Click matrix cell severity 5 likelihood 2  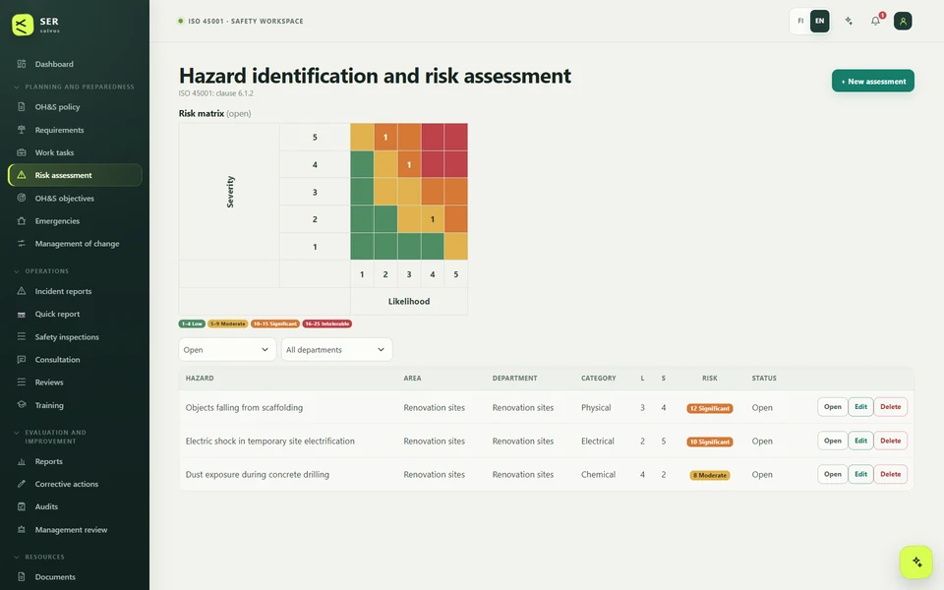pyautogui.click(x=385, y=137)
